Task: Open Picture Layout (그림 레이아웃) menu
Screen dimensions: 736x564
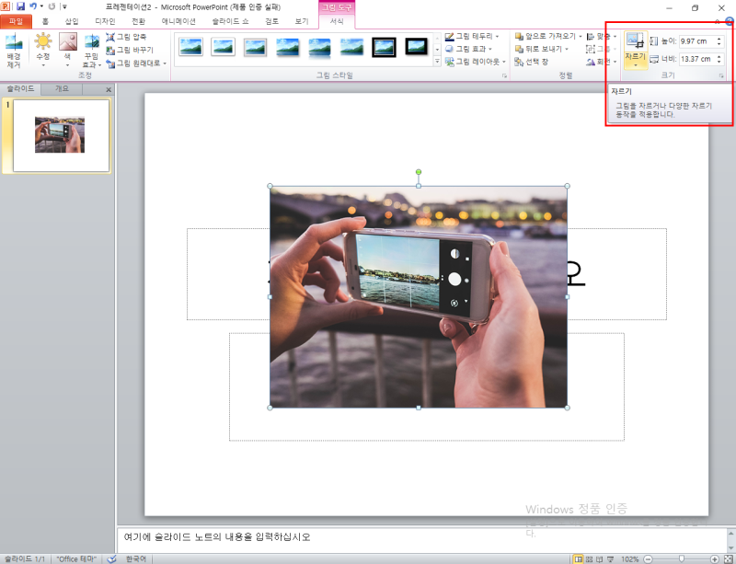Action: (x=475, y=62)
